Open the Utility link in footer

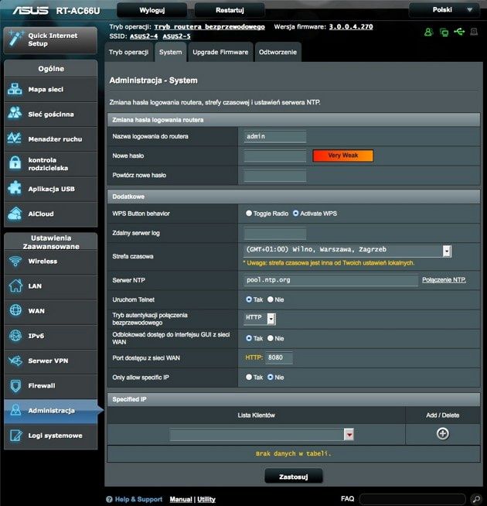click(206, 499)
